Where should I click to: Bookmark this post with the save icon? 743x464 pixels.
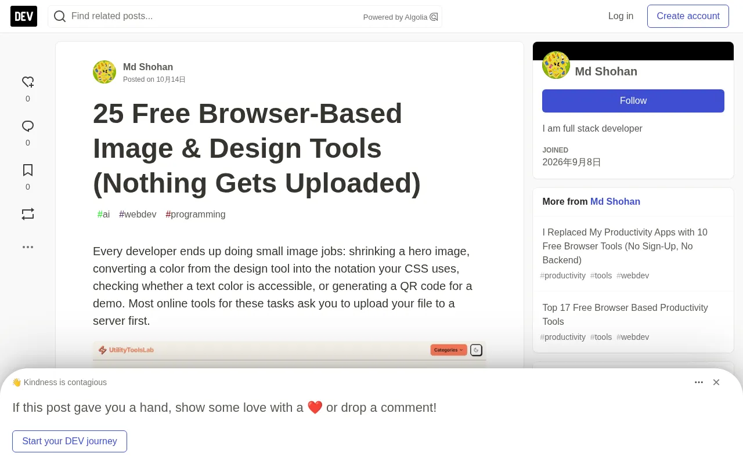tap(28, 170)
